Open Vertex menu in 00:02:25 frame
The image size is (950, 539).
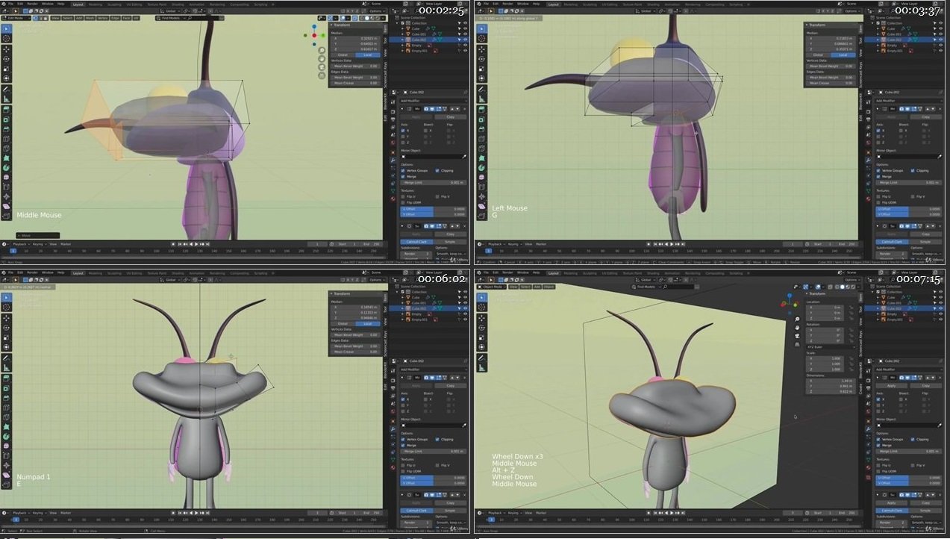pyautogui.click(x=102, y=18)
